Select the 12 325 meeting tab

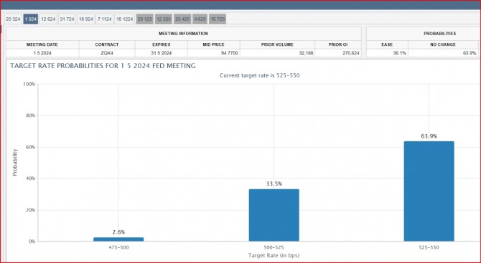[x=164, y=19]
